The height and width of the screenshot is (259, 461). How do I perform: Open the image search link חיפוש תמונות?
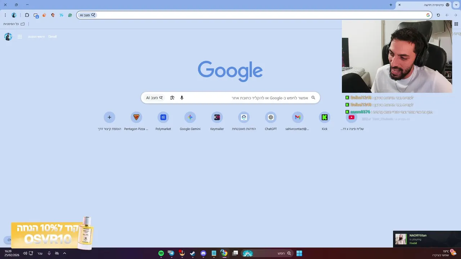click(x=36, y=37)
